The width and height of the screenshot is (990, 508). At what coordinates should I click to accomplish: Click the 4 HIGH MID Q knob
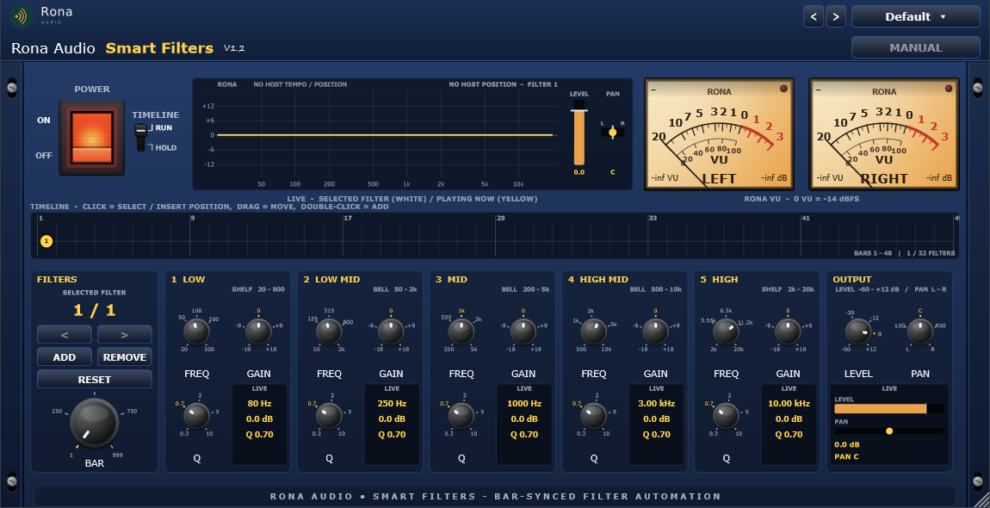(x=593, y=417)
